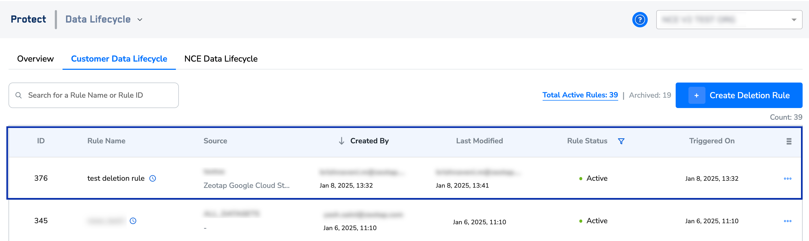
Task: Click the Create Deletion Rule button
Action: pos(739,95)
